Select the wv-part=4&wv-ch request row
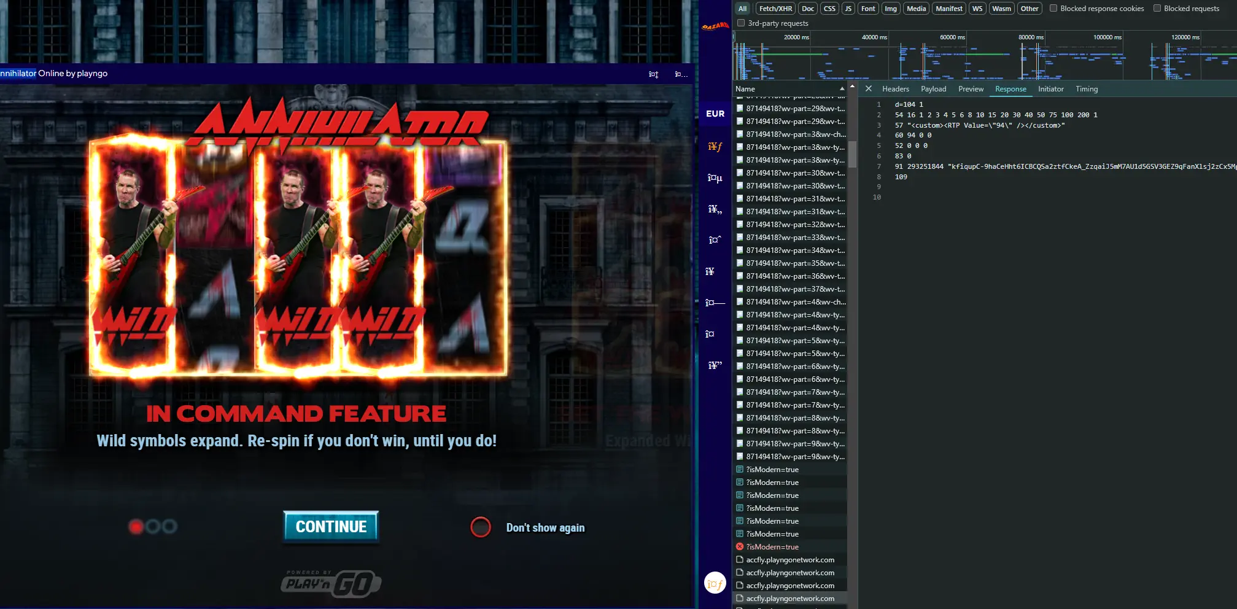 coord(790,301)
